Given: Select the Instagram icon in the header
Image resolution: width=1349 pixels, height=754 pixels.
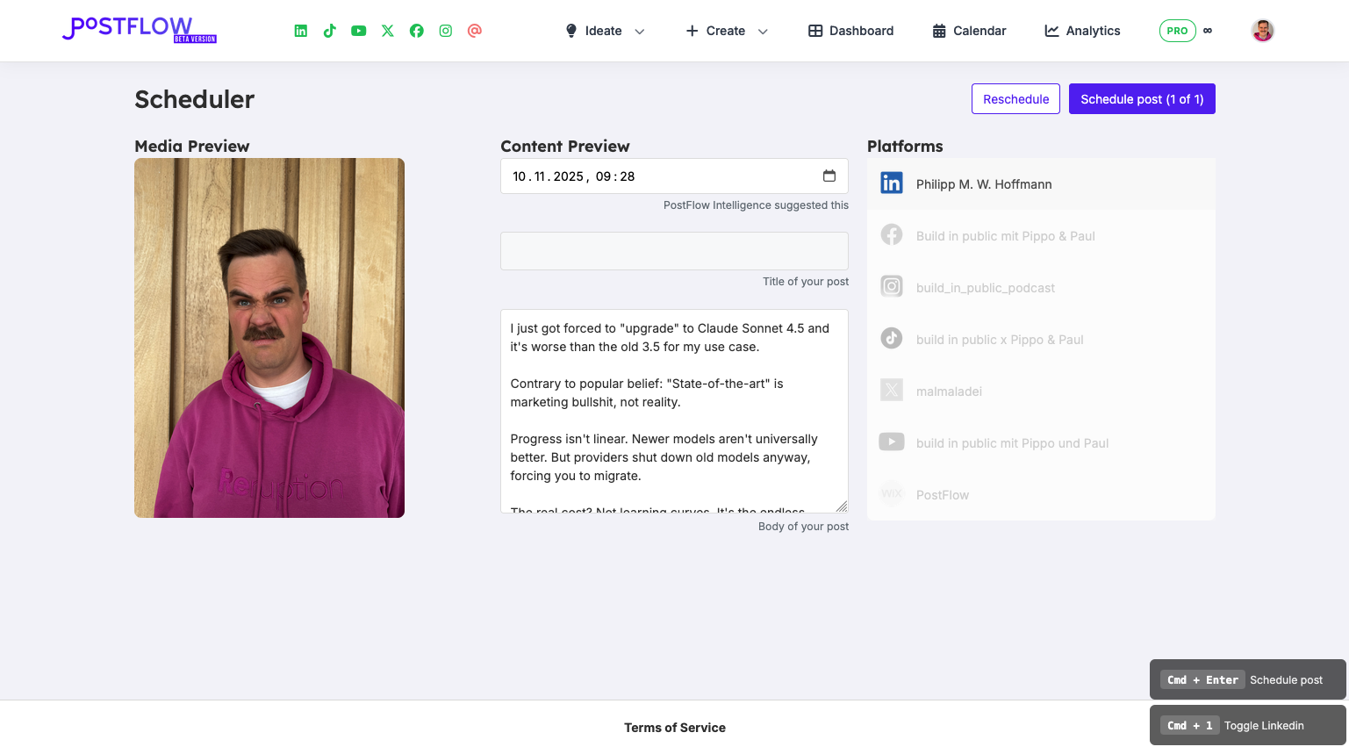Looking at the screenshot, I should click(445, 30).
